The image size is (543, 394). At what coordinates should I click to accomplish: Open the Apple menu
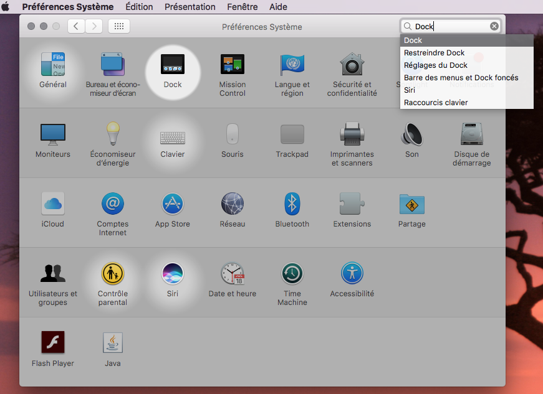pos(6,7)
